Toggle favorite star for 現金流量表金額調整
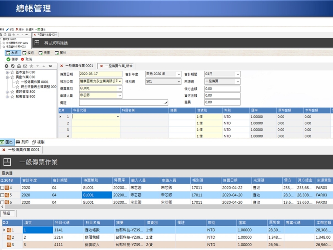333x250 pixels. 17,87
